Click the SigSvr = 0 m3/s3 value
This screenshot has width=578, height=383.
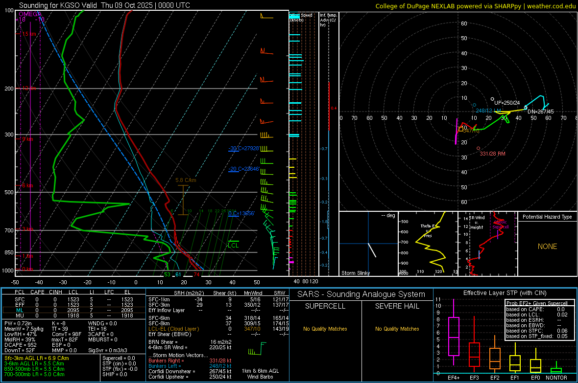click(108, 350)
